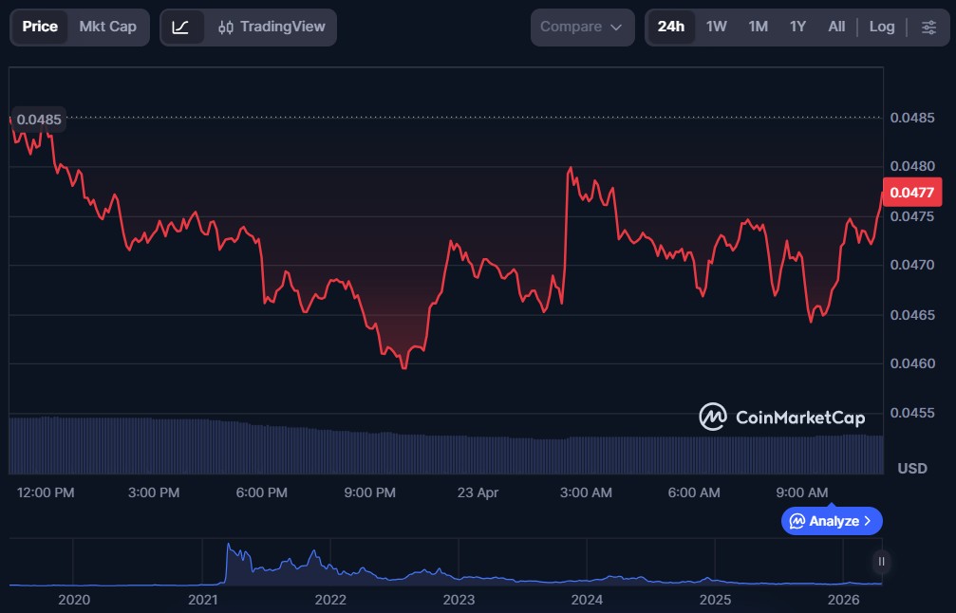Image resolution: width=956 pixels, height=613 pixels.
Task: Switch to 1M time range
Action: [758, 27]
